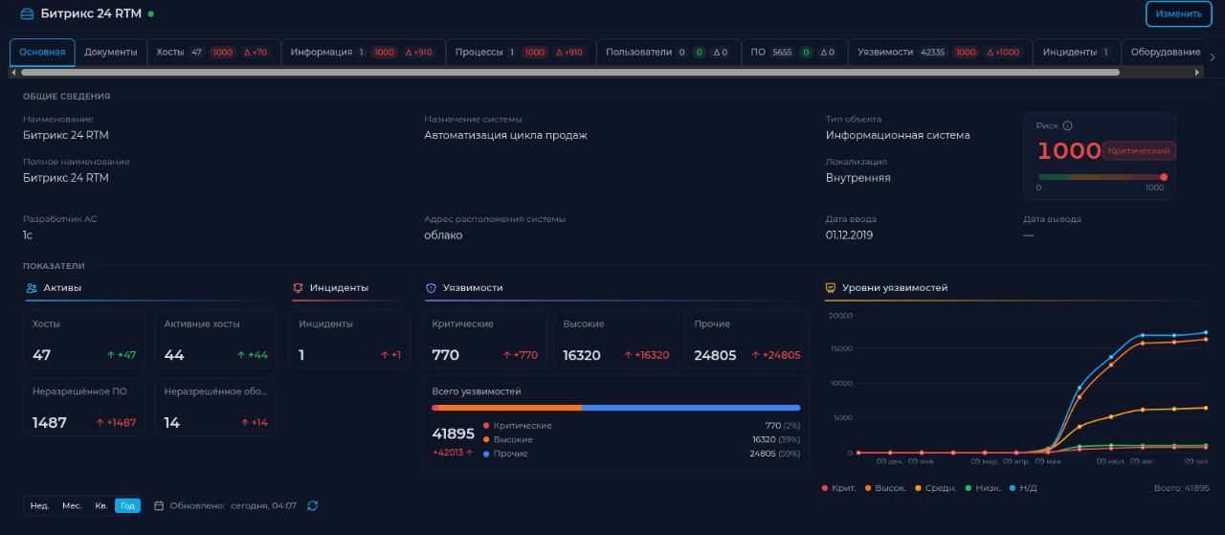Click the system icon beside Битрикс 24 RTM
The height and width of the screenshot is (535, 1225).
(x=27, y=13)
